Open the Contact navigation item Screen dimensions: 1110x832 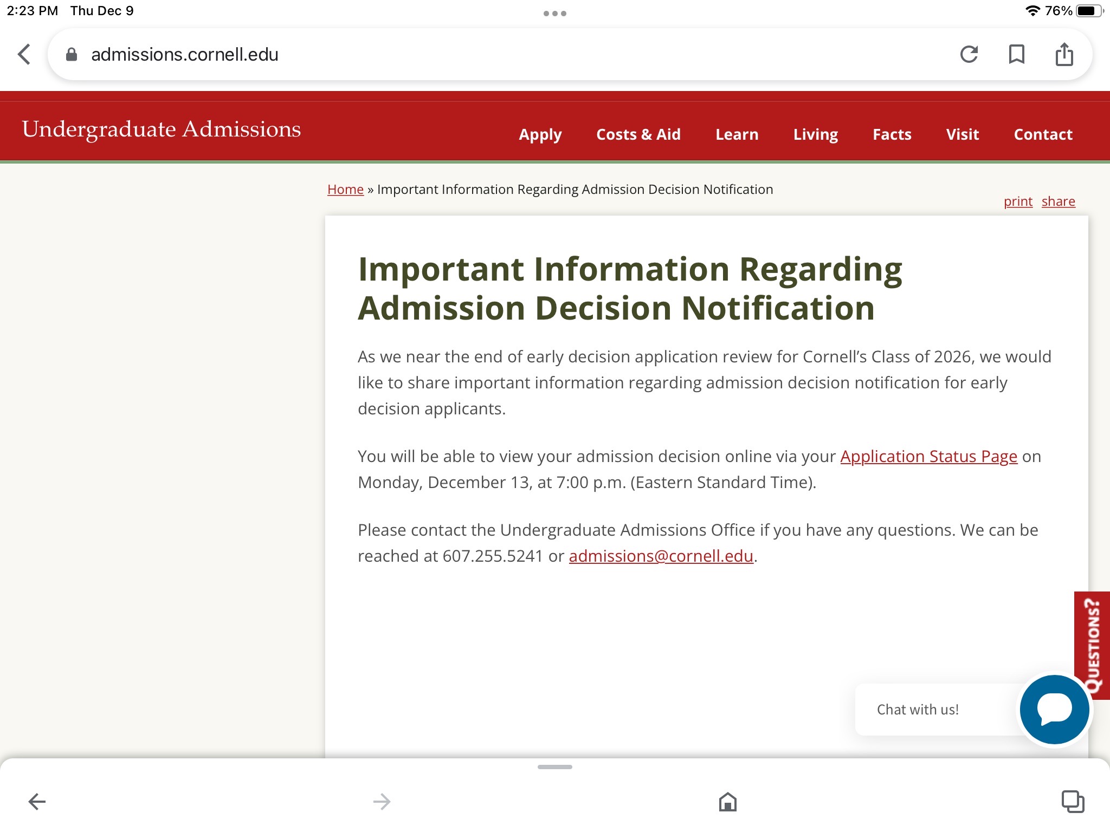[1043, 134]
